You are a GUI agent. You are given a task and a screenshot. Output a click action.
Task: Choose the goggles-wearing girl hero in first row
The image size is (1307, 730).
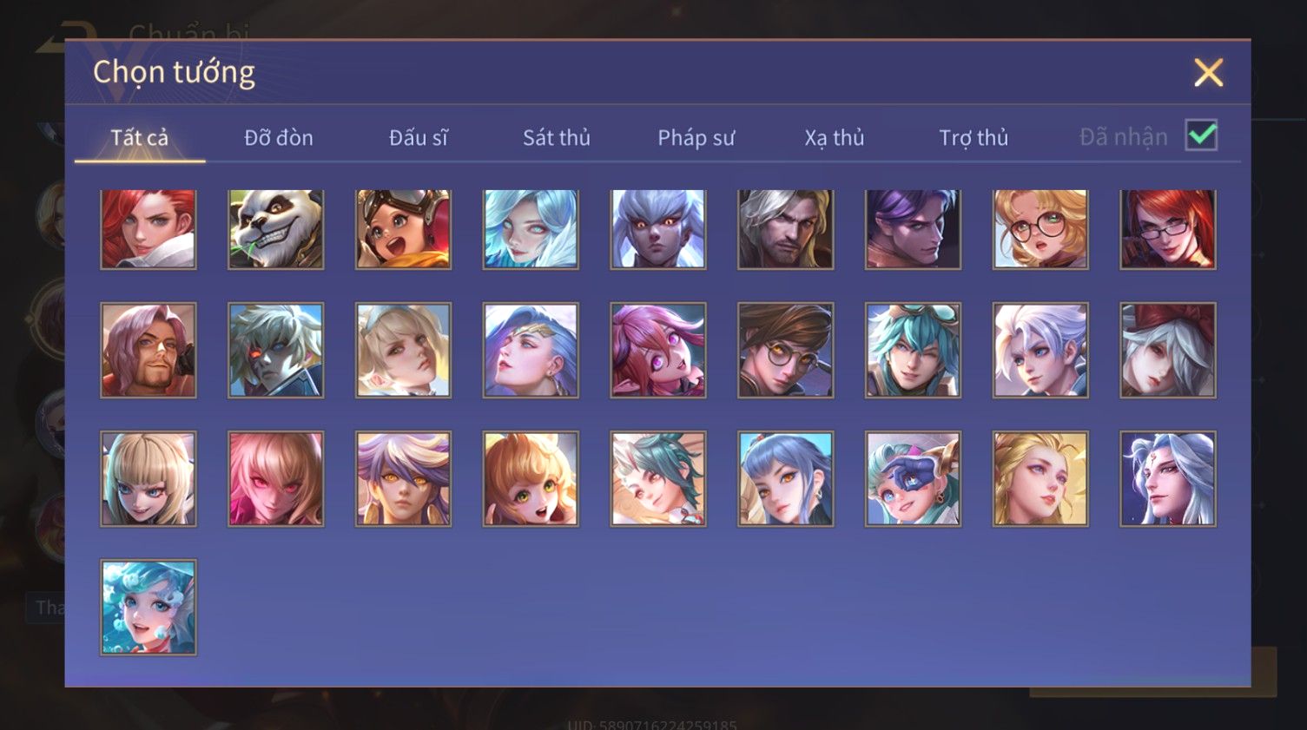pos(403,229)
